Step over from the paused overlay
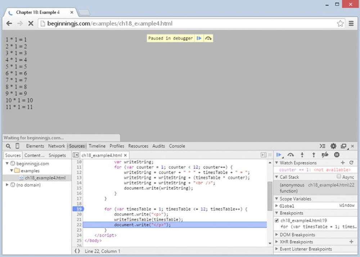Viewport: 360px width, 257px height. click(208, 38)
